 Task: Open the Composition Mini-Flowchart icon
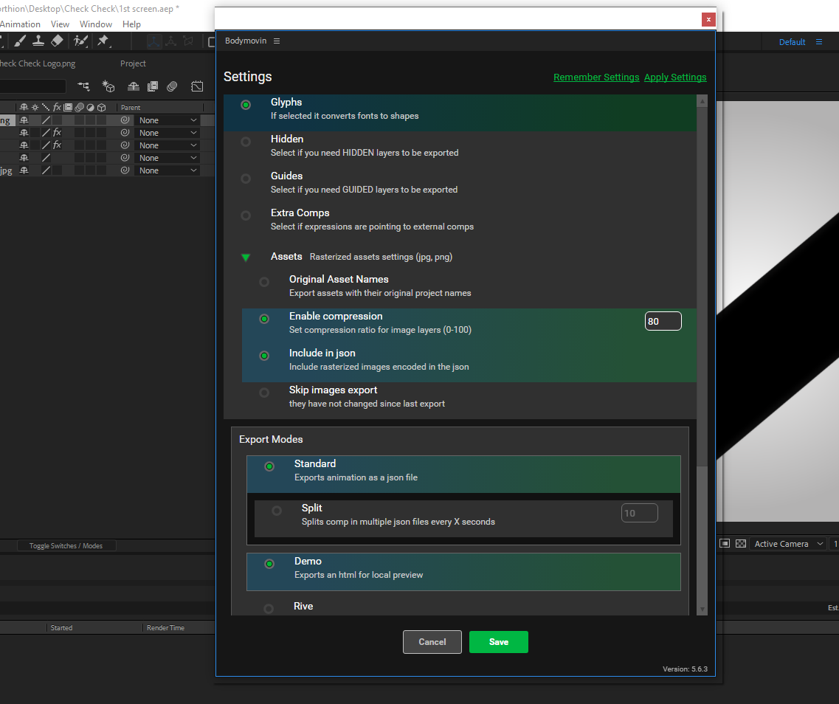pyautogui.click(x=83, y=86)
